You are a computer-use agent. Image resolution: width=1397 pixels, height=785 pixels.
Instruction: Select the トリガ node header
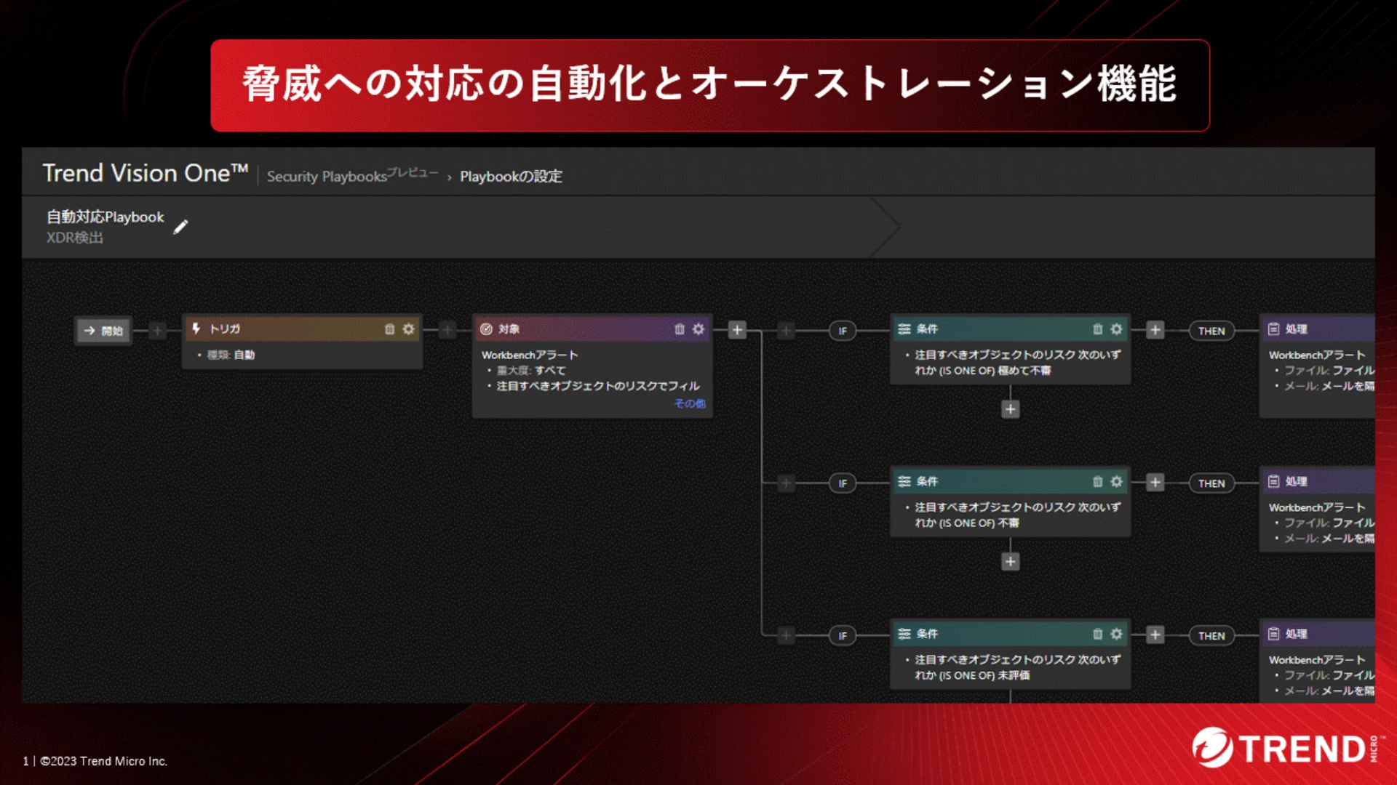click(x=303, y=329)
